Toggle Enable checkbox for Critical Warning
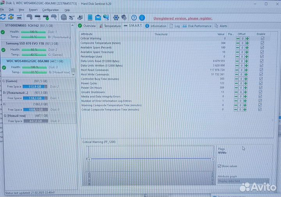This screenshot has width=281, height=197. point(263,39)
